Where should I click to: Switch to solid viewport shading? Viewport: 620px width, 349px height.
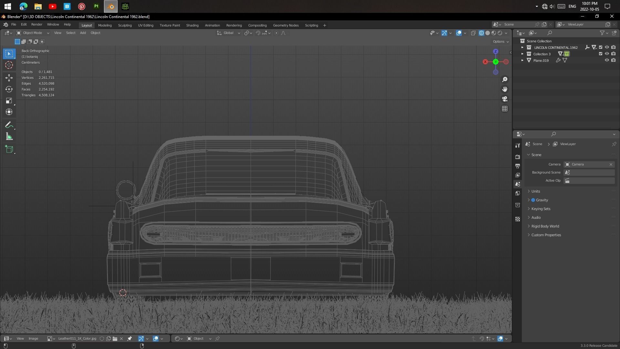[488, 33]
